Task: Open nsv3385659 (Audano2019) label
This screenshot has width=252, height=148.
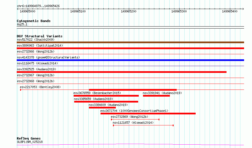Action: pos(93,99)
